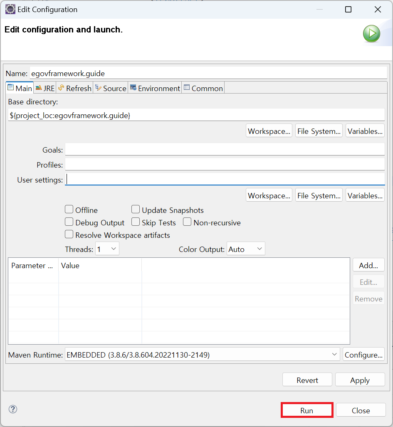The width and height of the screenshot is (393, 427).
Task: Expand the Color Output dropdown
Action: [x=246, y=249]
